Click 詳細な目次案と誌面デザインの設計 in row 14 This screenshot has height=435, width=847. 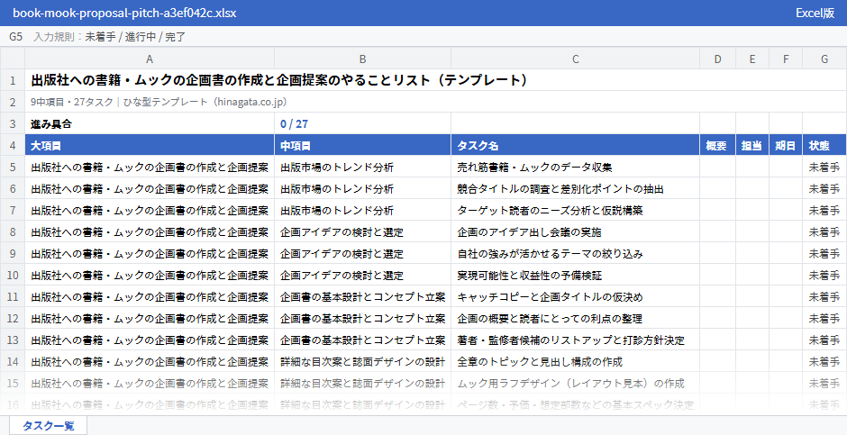click(x=362, y=361)
